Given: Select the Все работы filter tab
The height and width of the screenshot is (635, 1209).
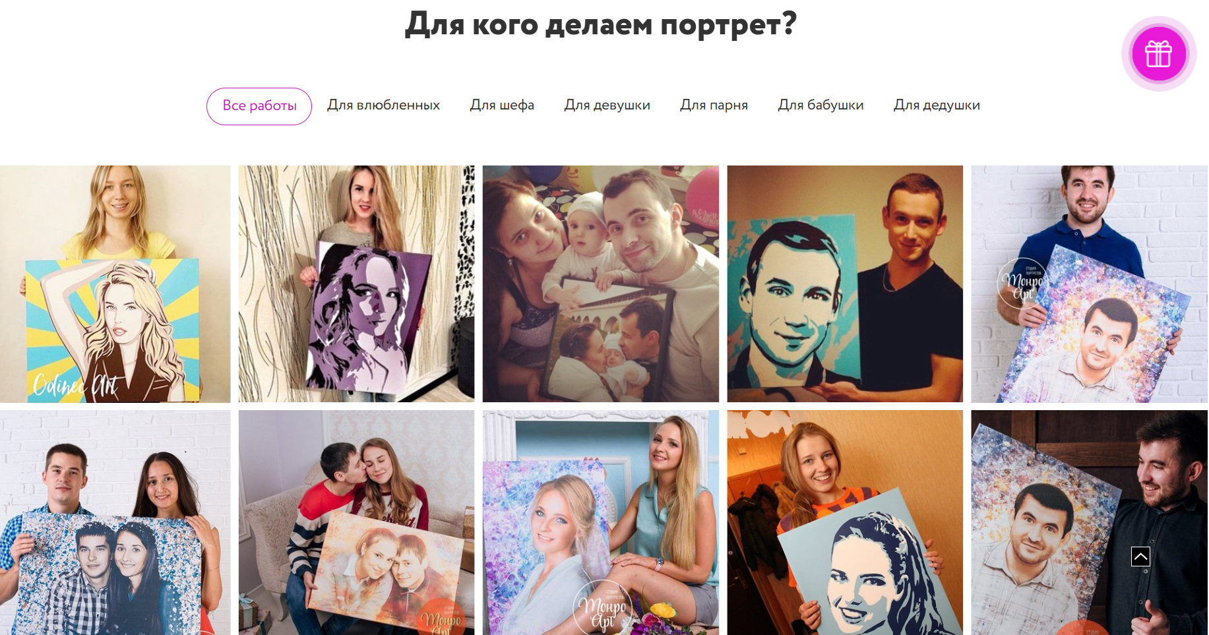Looking at the screenshot, I should [x=259, y=106].
